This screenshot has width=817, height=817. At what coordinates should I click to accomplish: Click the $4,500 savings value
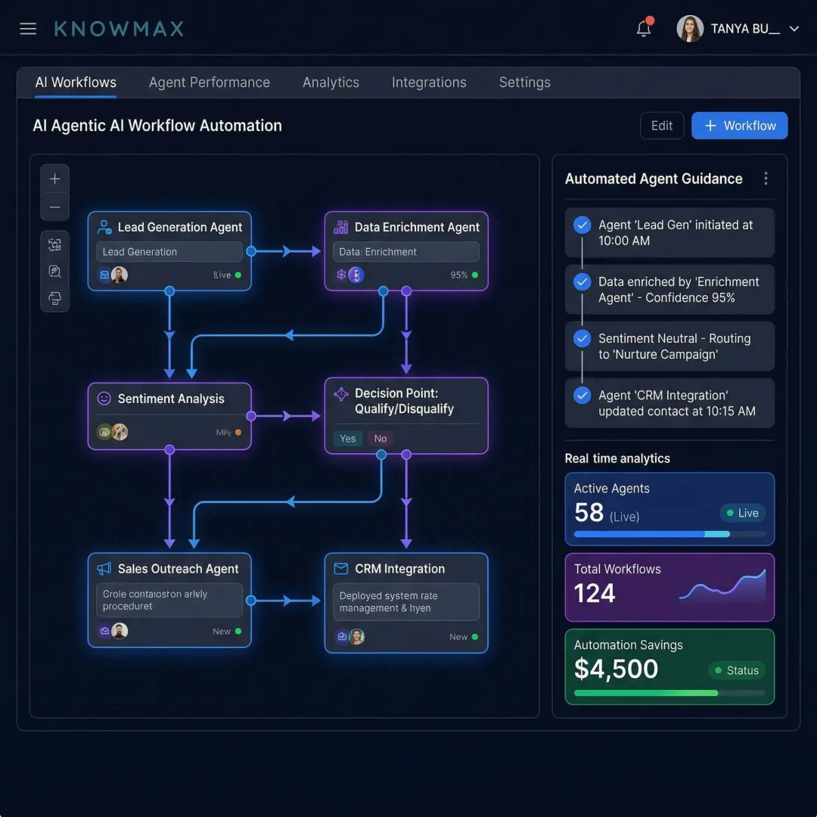point(616,669)
